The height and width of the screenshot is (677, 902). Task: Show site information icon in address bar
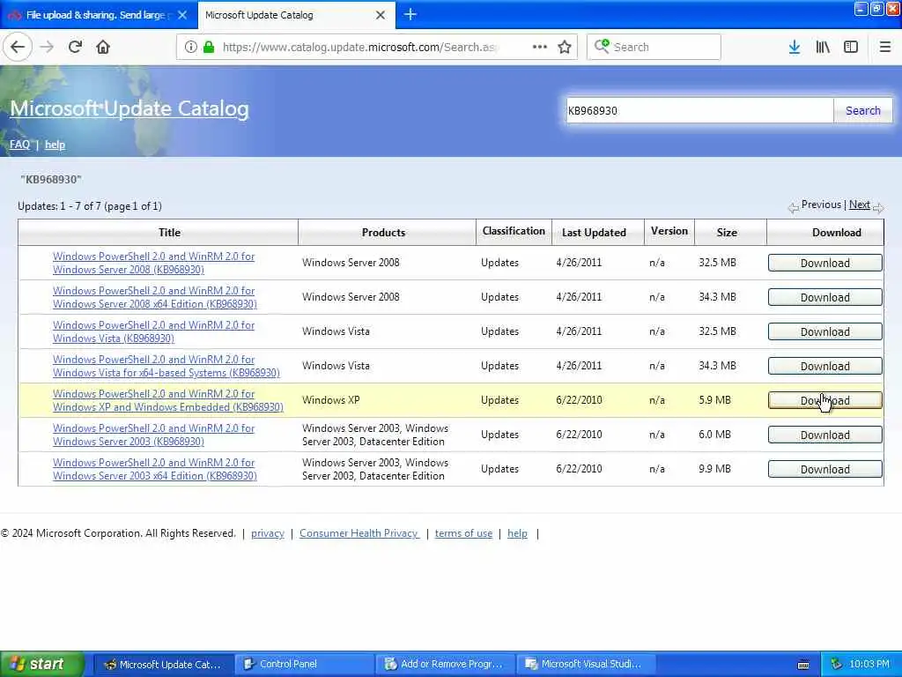190,47
